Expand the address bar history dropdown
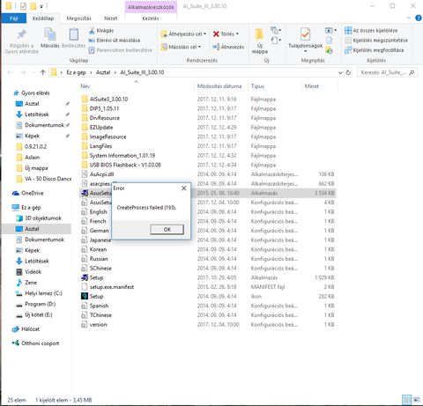The image size is (423, 406). click(340, 72)
